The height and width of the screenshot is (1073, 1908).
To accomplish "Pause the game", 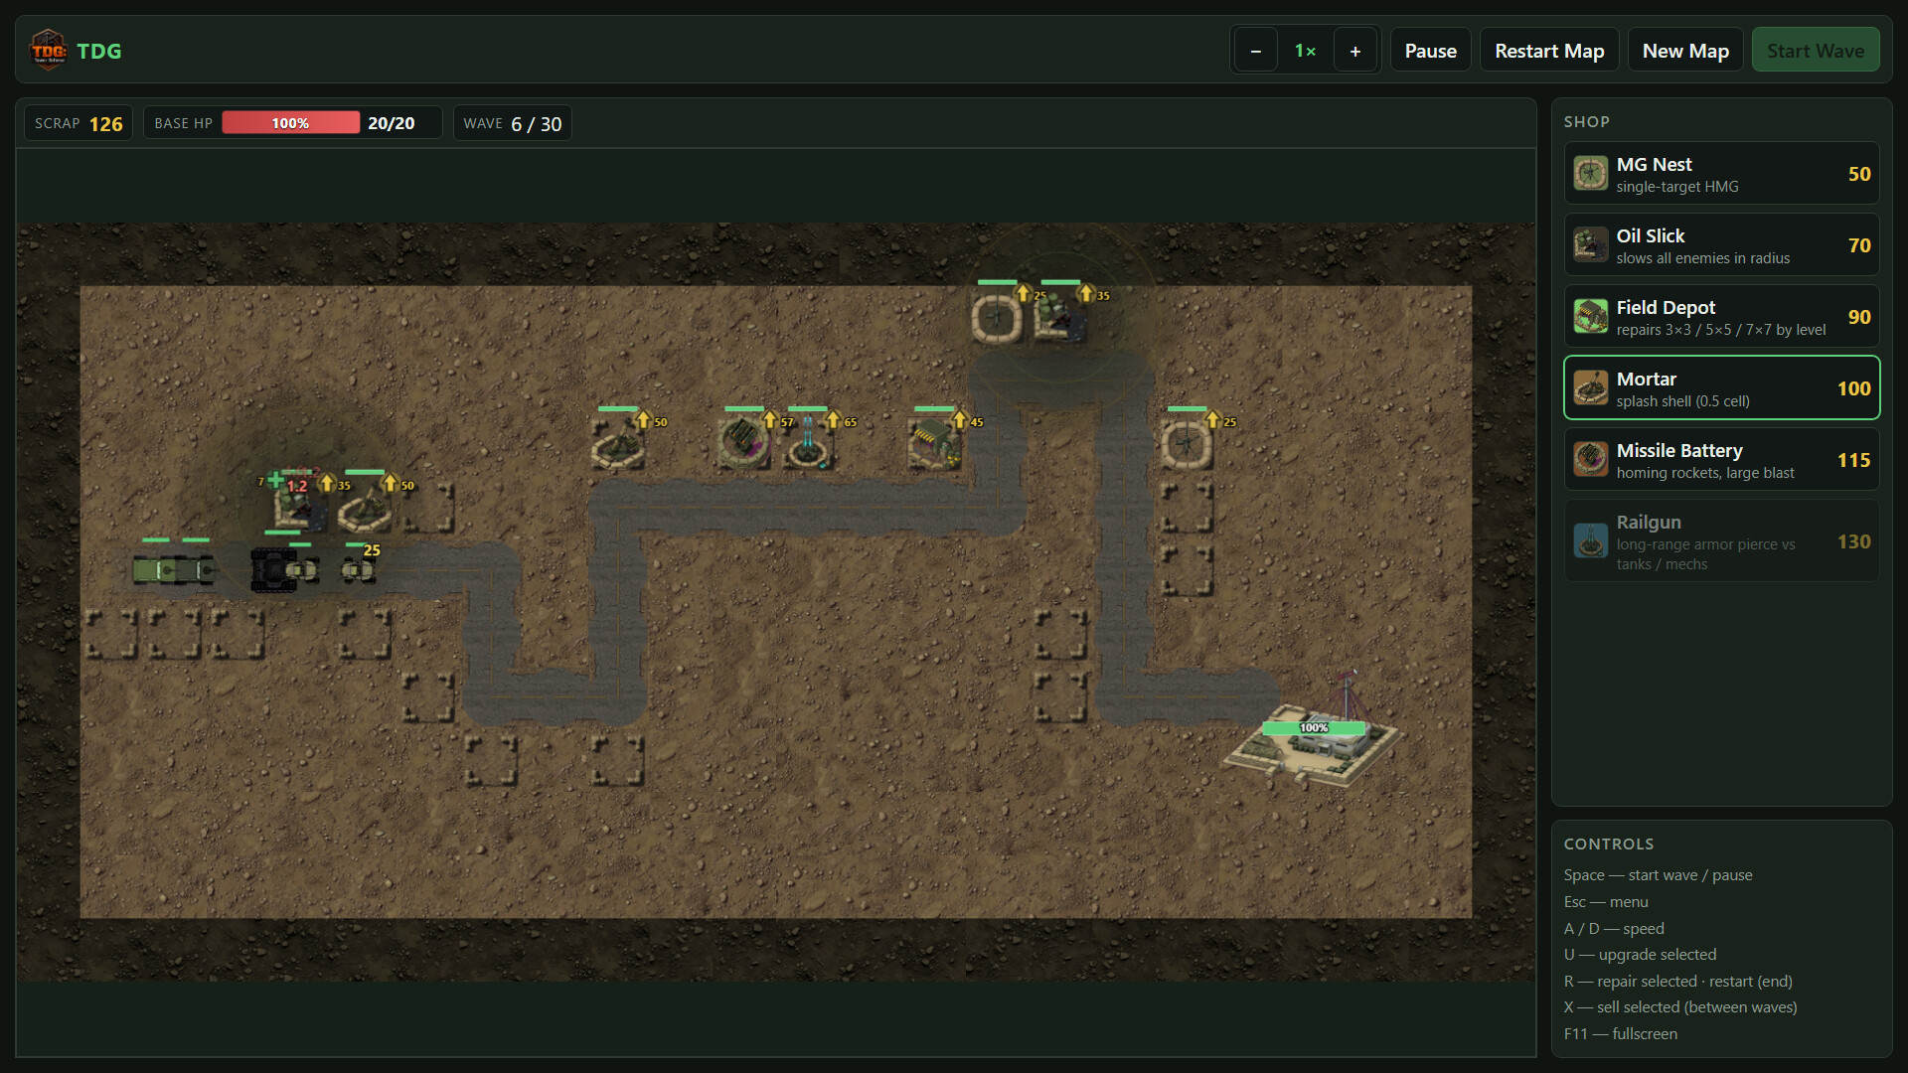I will (1430, 51).
